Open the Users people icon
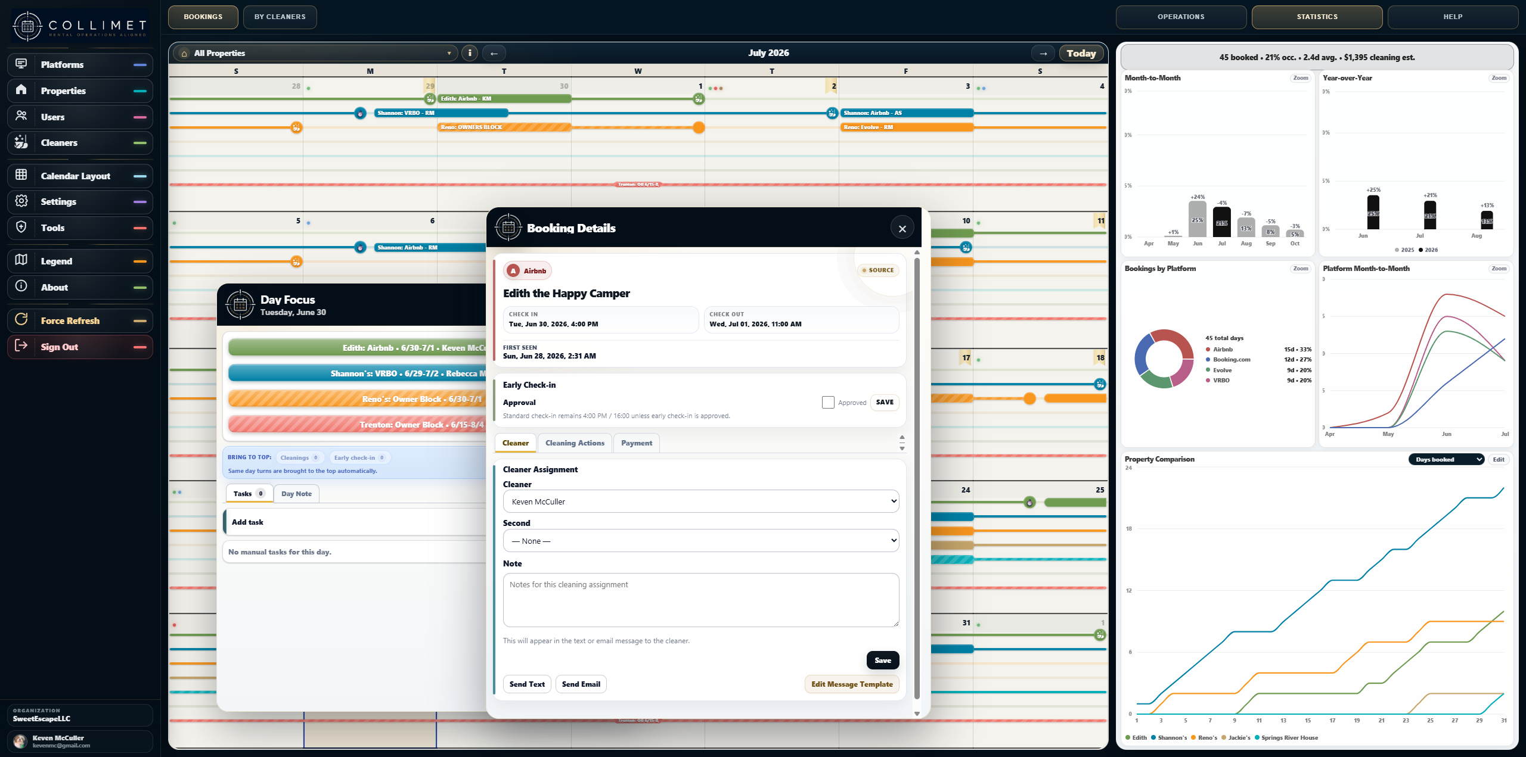This screenshot has height=757, width=1526. [x=21, y=116]
